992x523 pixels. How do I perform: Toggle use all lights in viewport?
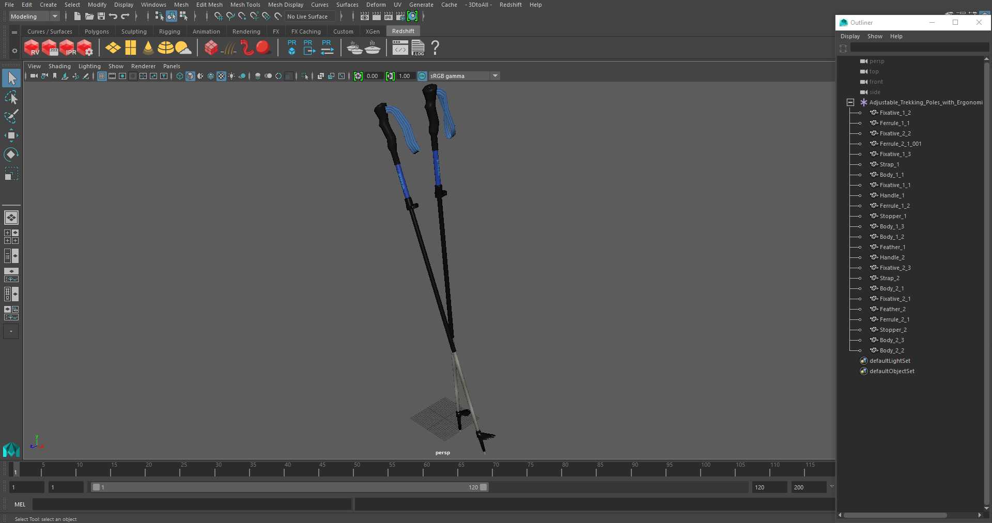pos(231,76)
